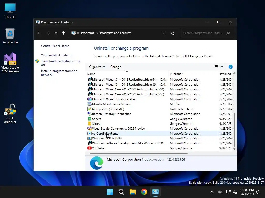Screen dimensions: 265x198
Task: Click Programs and Features breadcrumb
Action: tap(116, 33)
